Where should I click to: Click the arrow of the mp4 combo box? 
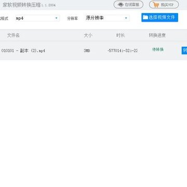56,18
